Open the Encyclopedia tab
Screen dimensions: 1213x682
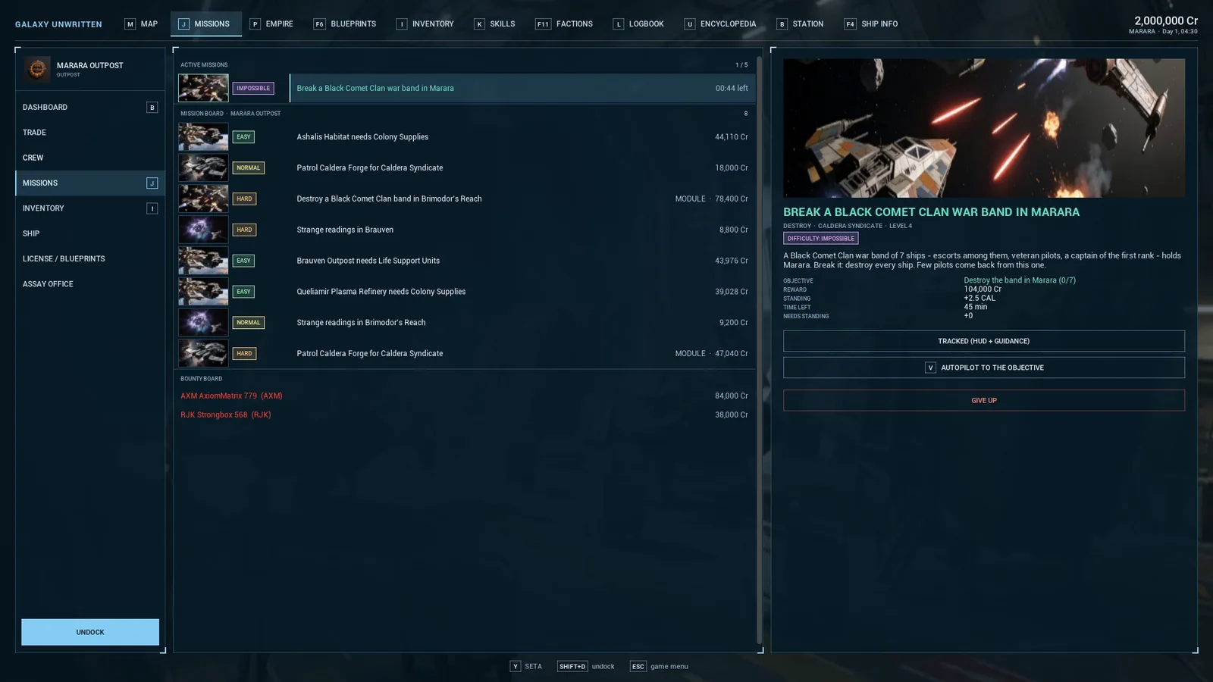720,24
